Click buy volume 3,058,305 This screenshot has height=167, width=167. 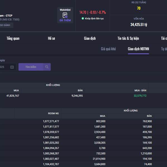100,143
